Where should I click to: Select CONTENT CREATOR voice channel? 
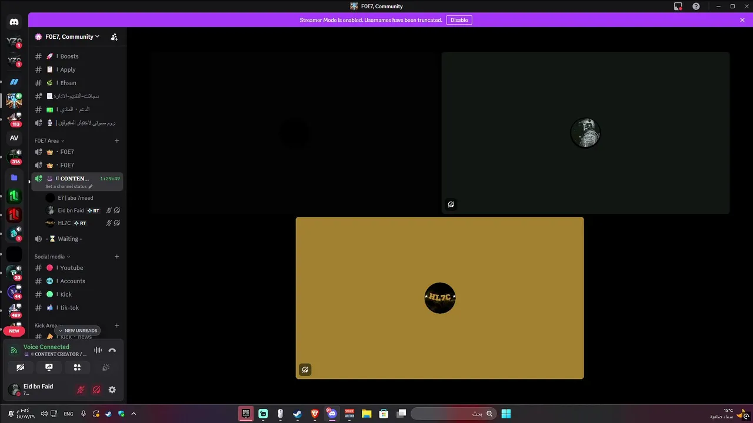(x=77, y=182)
